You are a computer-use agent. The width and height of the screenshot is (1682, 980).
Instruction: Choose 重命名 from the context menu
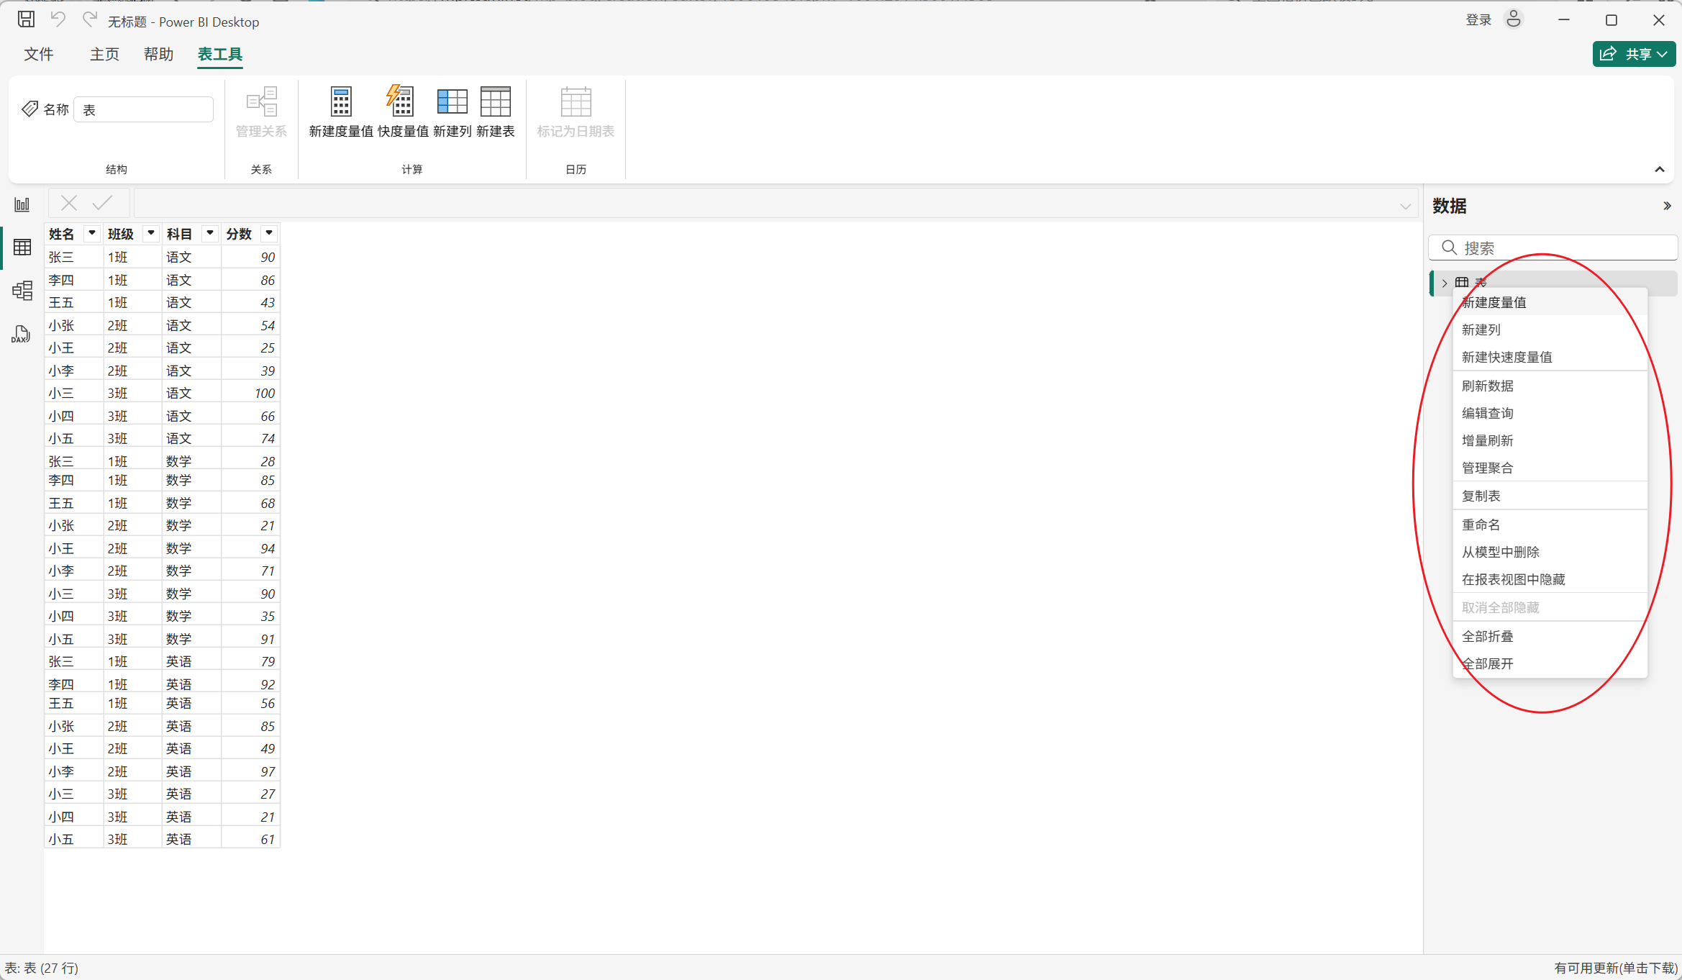click(x=1481, y=525)
